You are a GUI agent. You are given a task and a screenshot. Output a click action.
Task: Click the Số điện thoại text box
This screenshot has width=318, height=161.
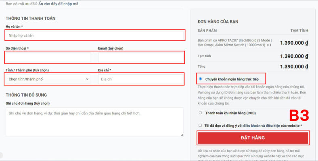click(x=48, y=58)
